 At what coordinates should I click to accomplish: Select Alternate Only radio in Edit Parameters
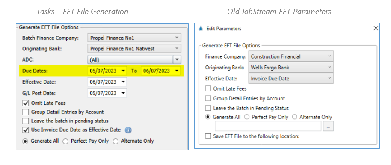tap(295, 117)
